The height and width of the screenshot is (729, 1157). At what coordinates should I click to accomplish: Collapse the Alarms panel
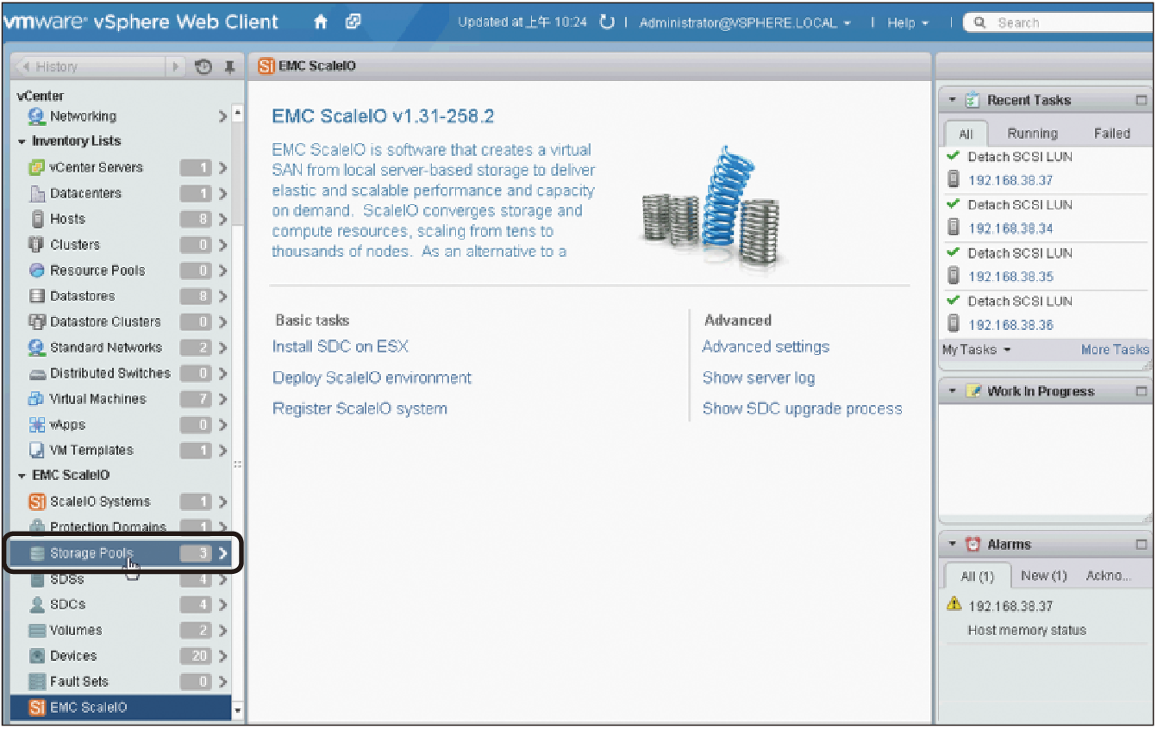952,545
